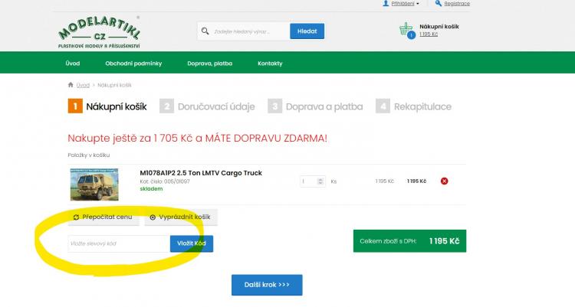
Task: Click the Modelartikl CZ logo
Action: [x=99, y=32]
